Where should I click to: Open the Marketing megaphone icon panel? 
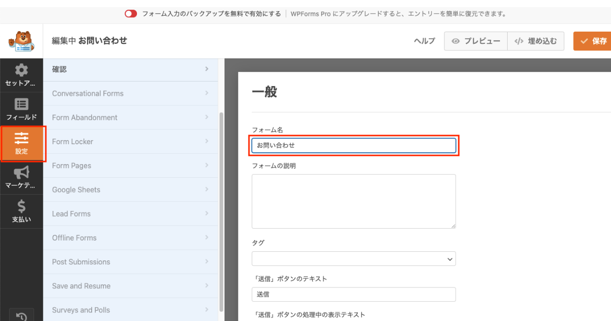tap(21, 178)
